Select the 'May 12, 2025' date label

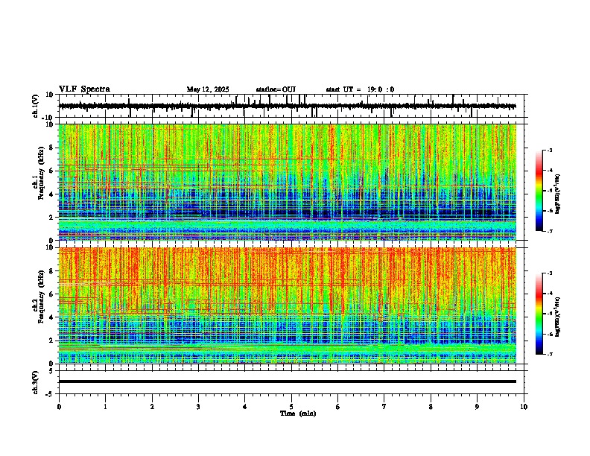pyautogui.click(x=208, y=89)
